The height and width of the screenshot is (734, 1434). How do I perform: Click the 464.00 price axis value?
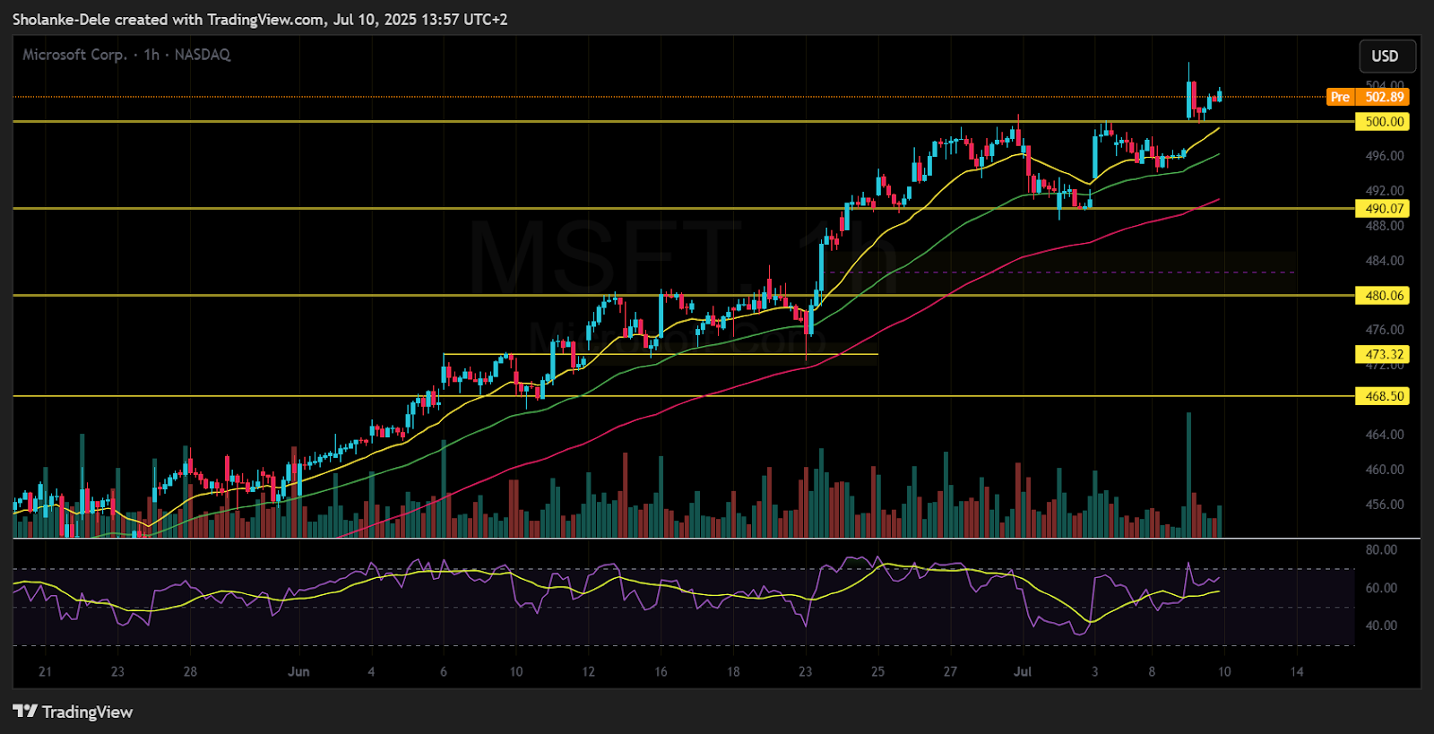[1385, 435]
